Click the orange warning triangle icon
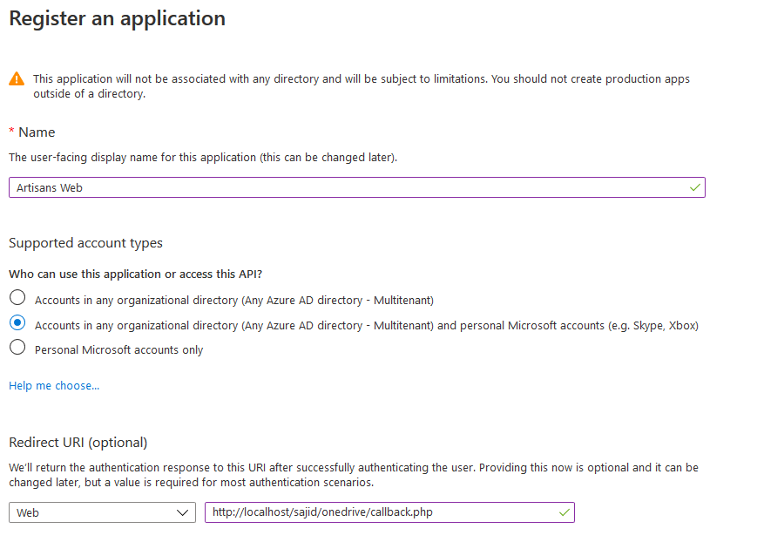Image resolution: width=757 pixels, height=542 pixels. 17,78
